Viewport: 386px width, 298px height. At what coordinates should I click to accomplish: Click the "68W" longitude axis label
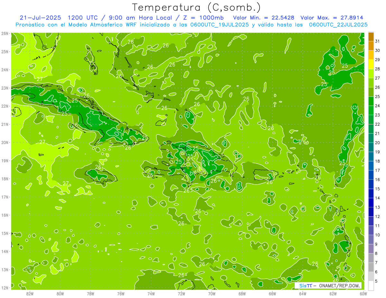242,293
